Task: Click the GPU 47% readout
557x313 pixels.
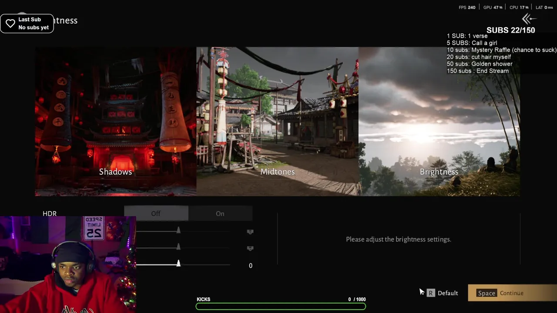Action: [x=493, y=7]
